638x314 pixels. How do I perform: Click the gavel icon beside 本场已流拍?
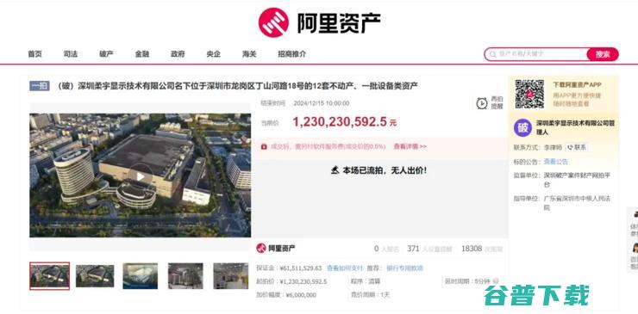pos(335,170)
